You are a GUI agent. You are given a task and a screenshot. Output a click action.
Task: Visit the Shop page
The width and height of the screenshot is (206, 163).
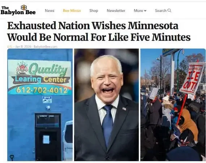click(94, 10)
